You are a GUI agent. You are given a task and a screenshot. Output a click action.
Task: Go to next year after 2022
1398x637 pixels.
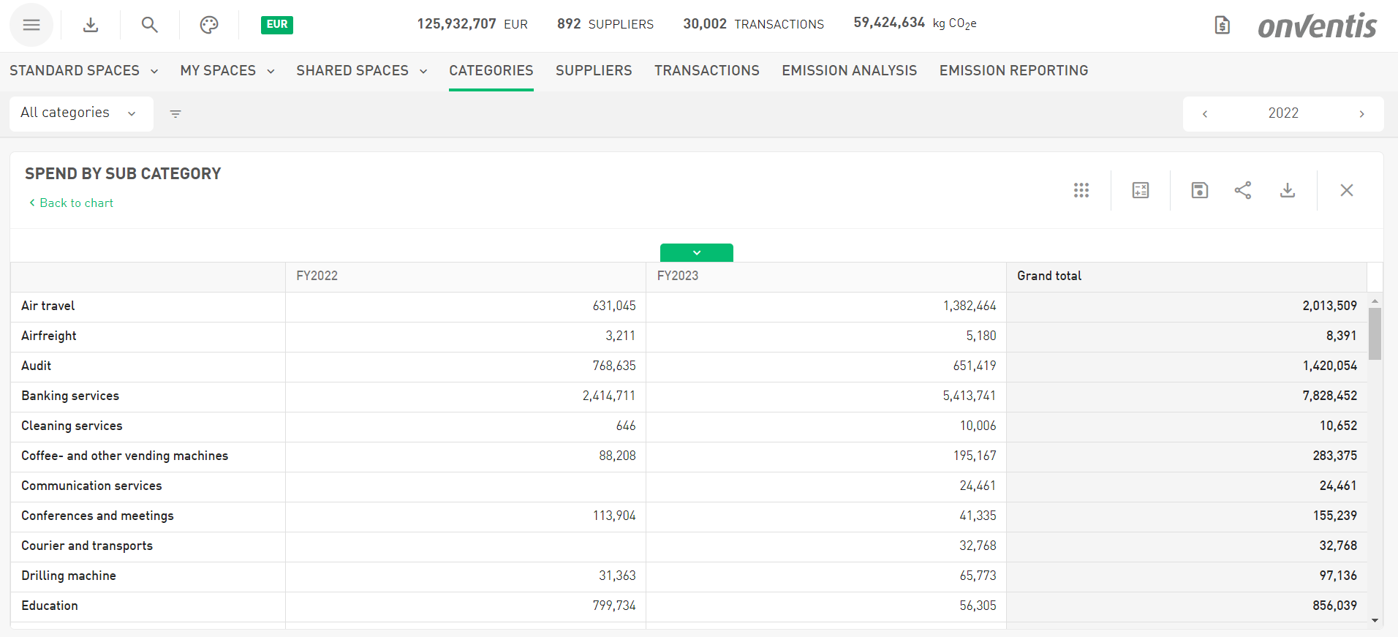point(1361,114)
